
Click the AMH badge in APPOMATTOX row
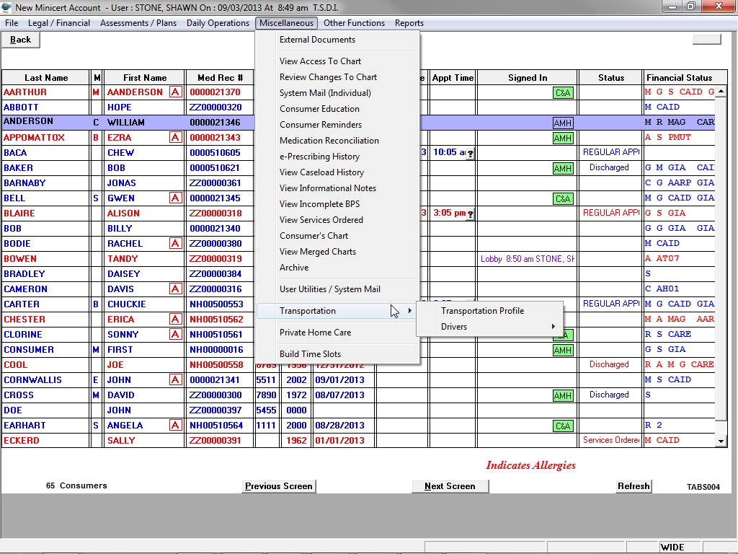click(563, 138)
